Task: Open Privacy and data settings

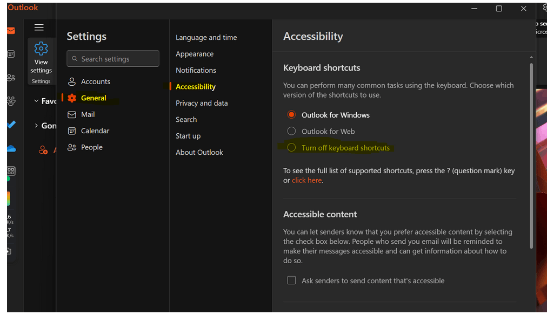Action: point(202,103)
